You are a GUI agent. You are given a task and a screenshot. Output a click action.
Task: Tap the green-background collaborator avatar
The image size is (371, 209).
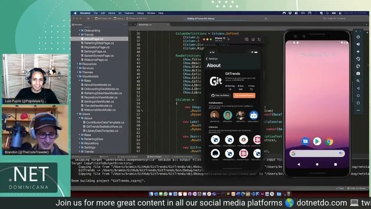pyautogui.click(x=228, y=115)
